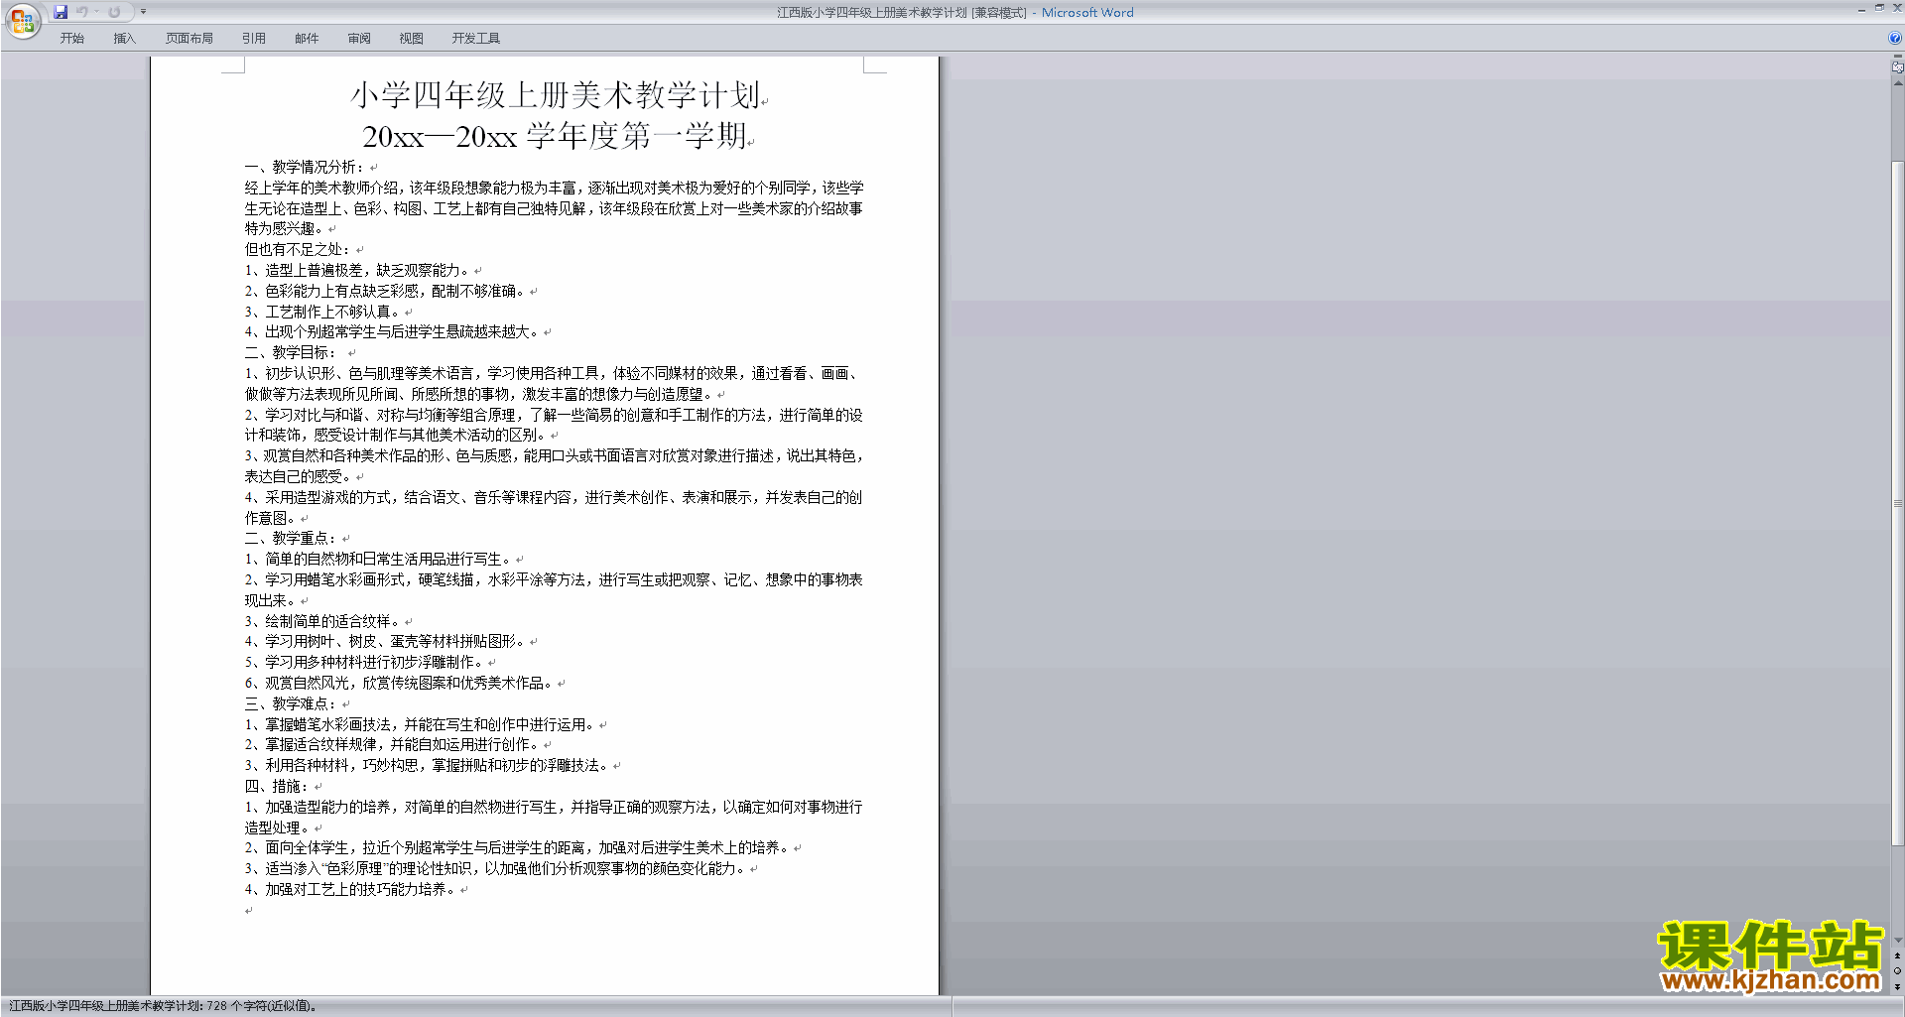Click the line 学习用树叶、树皮、蛋壳等材料拼贴图形
1905x1017 pixels.
pos(385,641)
